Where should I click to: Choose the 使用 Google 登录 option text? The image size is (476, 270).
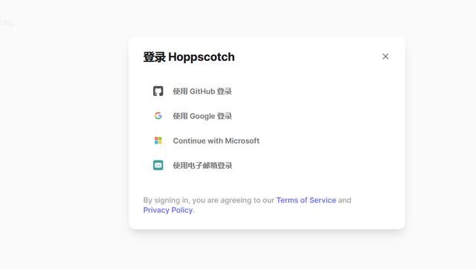coord(202,116)
